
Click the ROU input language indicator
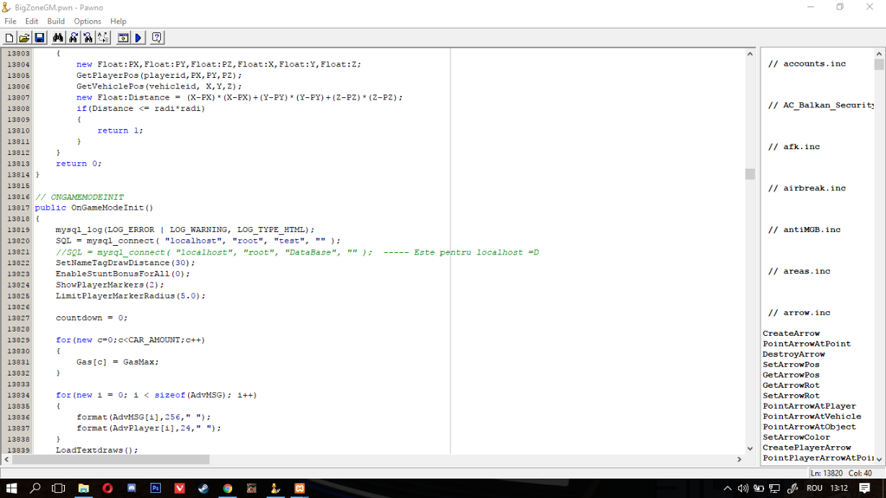point(815,488)
